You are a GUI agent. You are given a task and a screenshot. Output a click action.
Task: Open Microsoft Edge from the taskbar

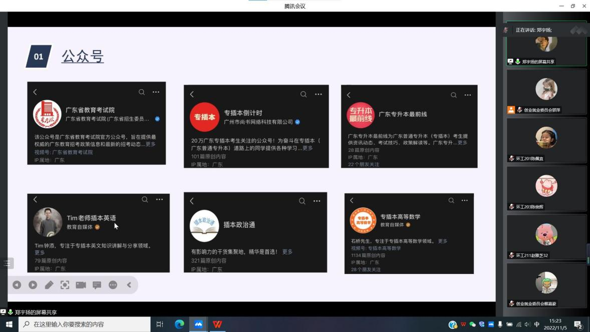[x=179, y=324]
